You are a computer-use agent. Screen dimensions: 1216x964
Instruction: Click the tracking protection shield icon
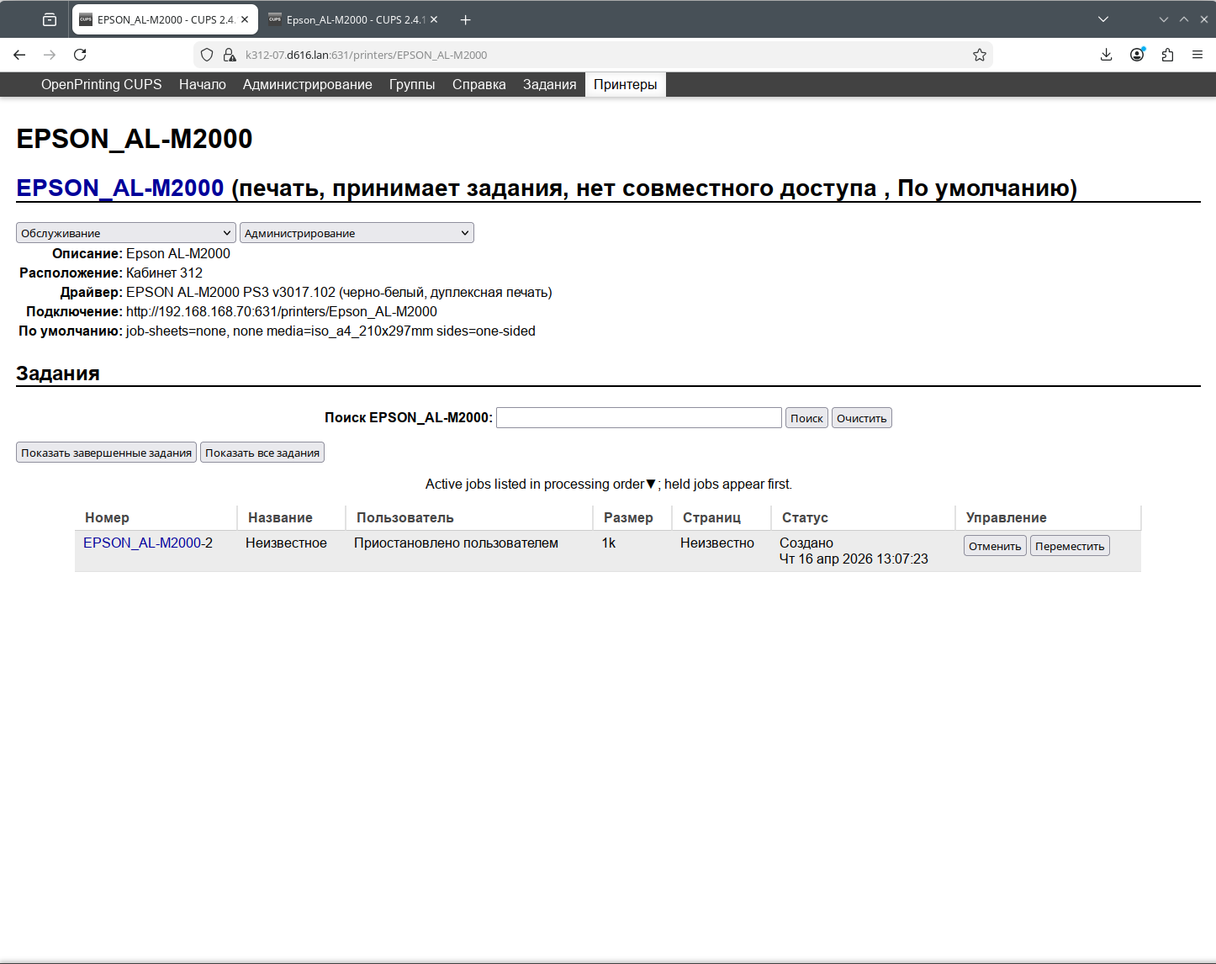pos(207,55)
